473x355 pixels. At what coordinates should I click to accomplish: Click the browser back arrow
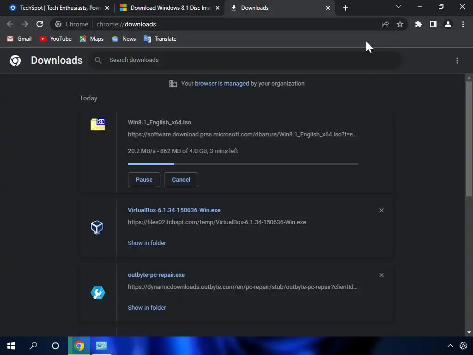pyautogui.click(x=10, y=24)
